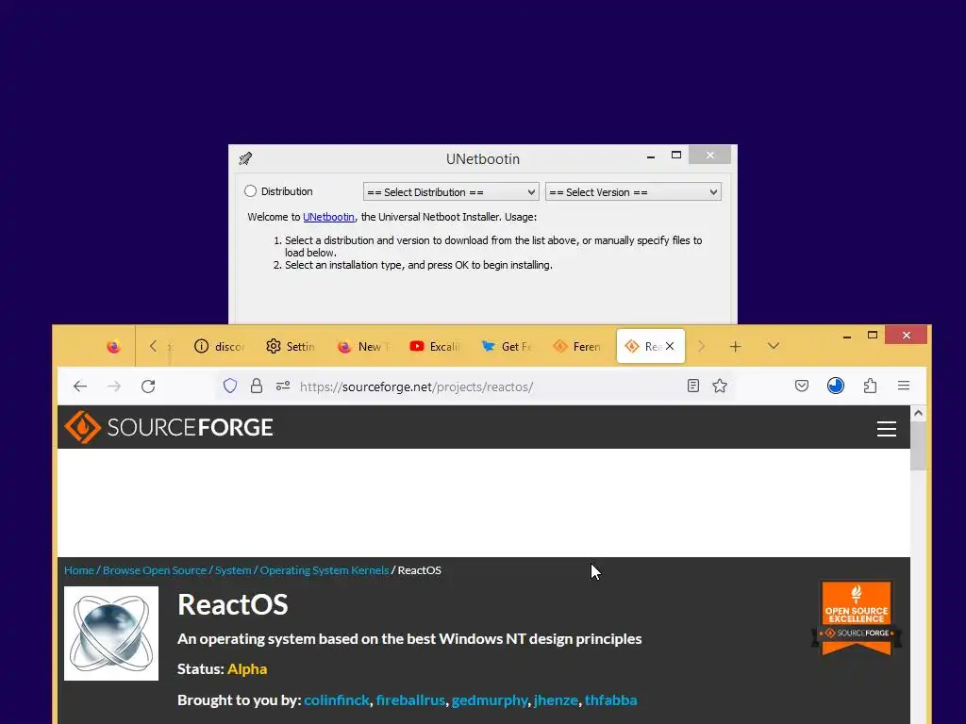
Task: Open thfabba's profile link
Action: pyautogui.click(x=610, y=700)
